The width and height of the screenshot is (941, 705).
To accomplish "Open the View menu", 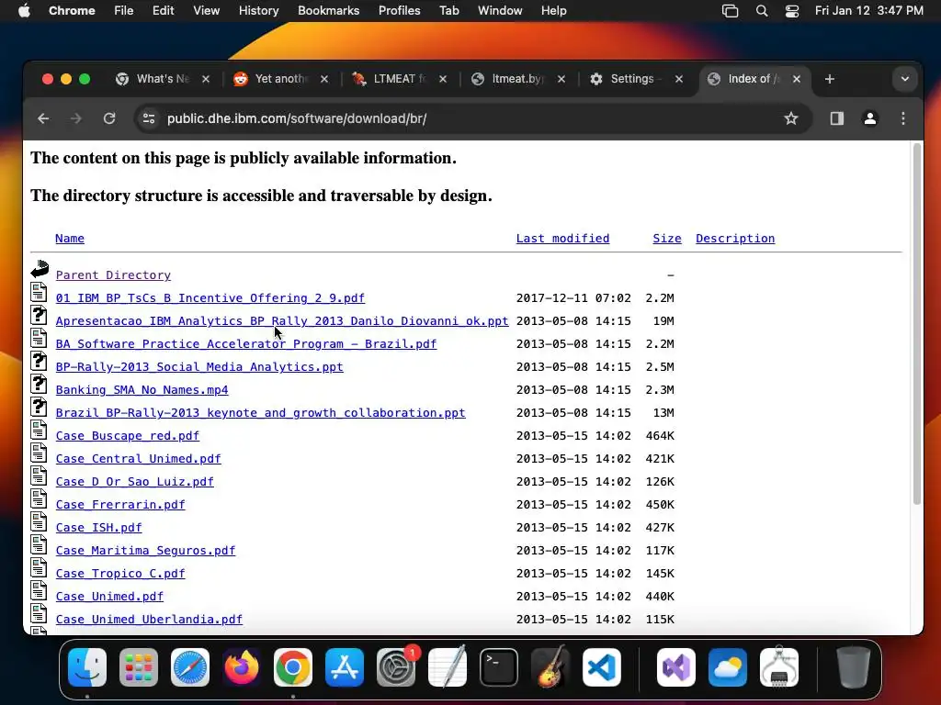I will click(x=207, y=11).
